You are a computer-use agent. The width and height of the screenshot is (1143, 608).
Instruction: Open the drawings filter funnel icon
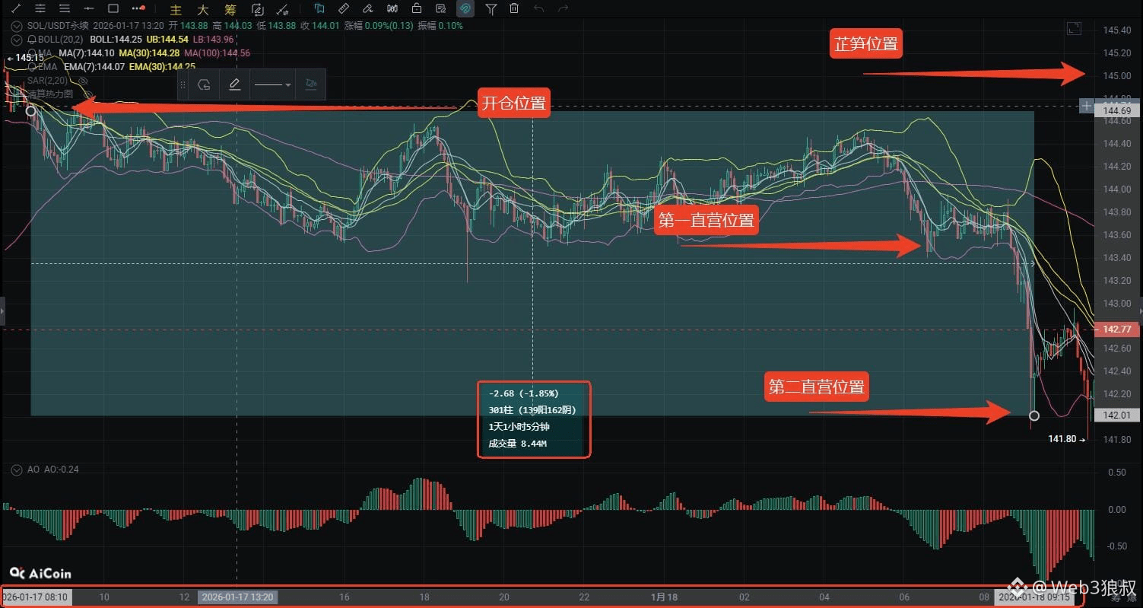click(x=492, y=8)
